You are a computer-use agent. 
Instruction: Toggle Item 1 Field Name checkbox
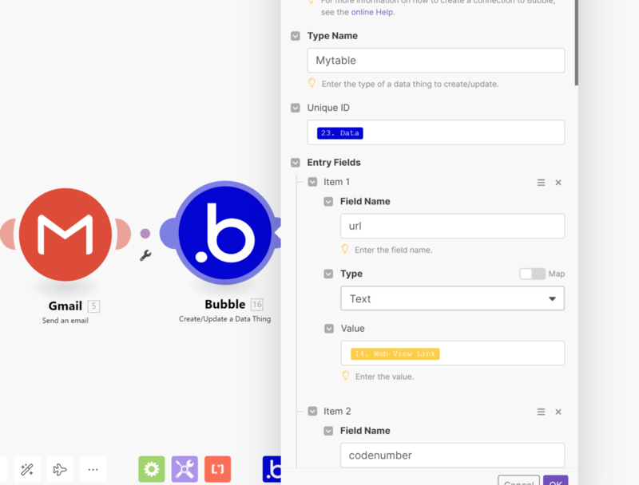coord(328,201)
